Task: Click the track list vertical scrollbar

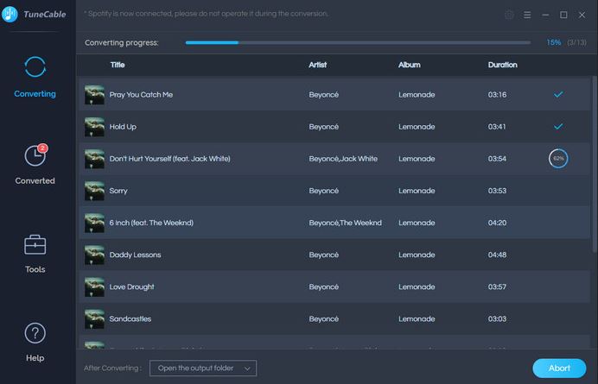Action: point(595,164)
